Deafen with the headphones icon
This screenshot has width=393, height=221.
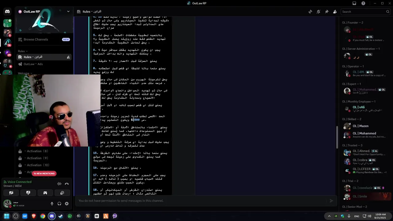pyautogui.click(x=59, y=204)
